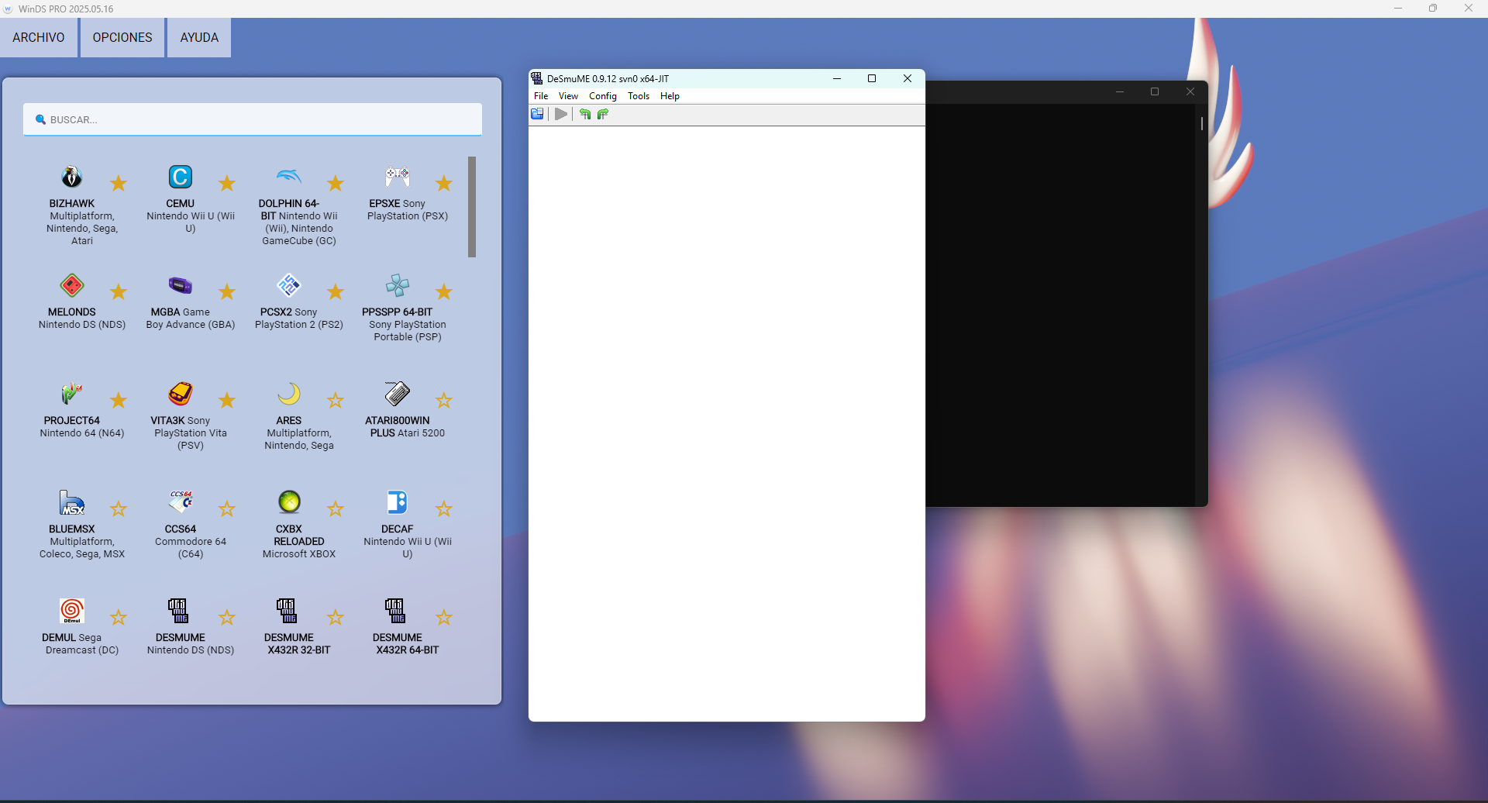Toggle the Dolphin 64-bit favorite star
Viewport: 1488px width, 803px height.
(336, 183)
